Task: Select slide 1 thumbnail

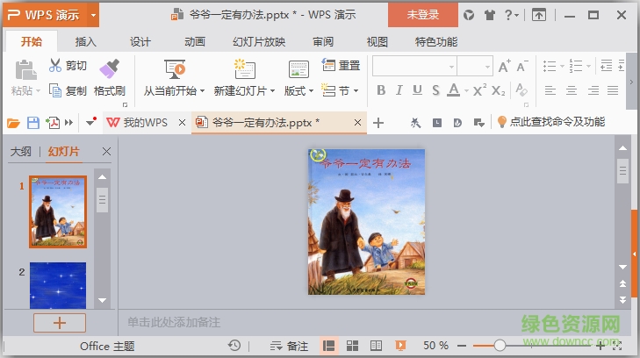Action: tap(58, 212)
